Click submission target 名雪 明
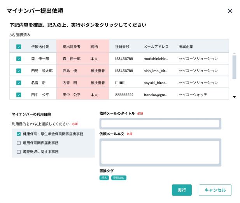This screenshot has height=203, width=240. [70, 83]
